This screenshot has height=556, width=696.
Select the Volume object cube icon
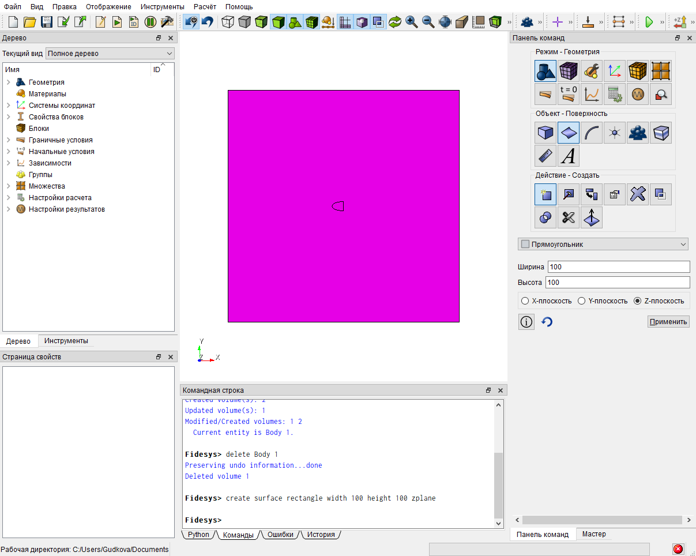[x=545, y=133]
